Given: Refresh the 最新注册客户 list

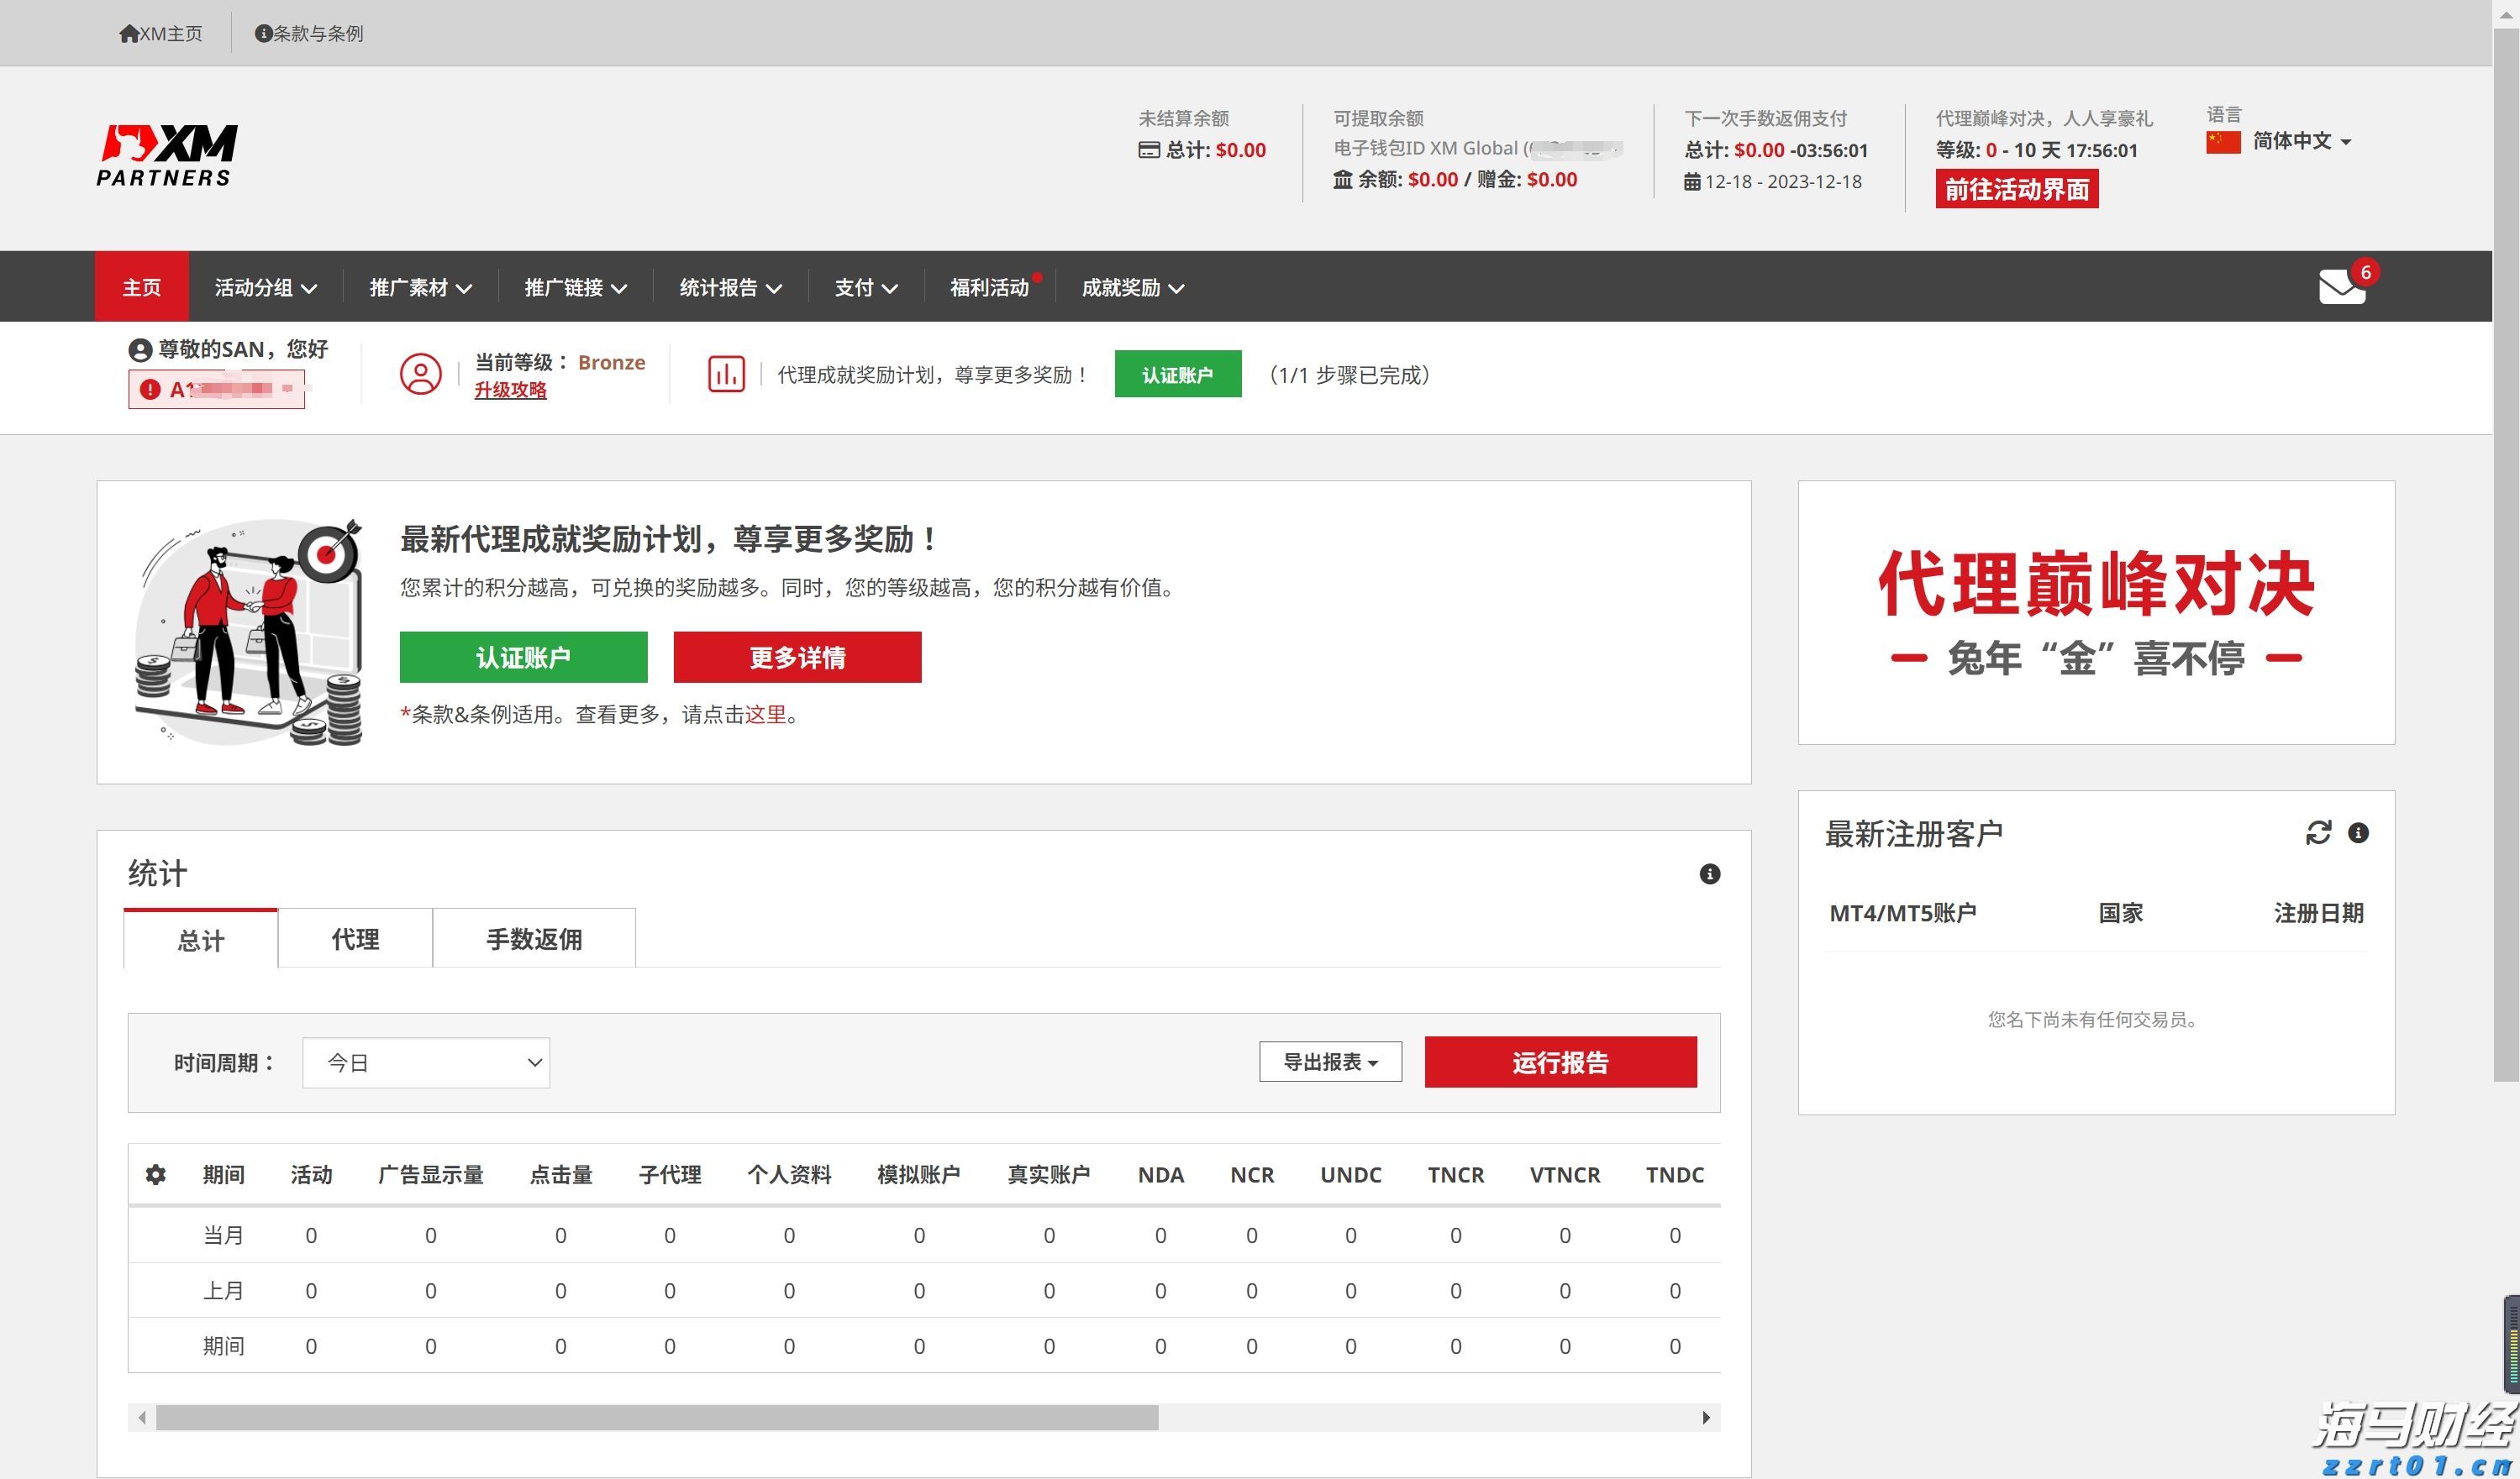Looking at the screenshot, I should click(x=2319, y=832).
